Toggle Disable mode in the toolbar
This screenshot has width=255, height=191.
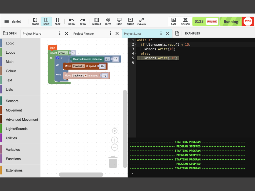(97, 21)
